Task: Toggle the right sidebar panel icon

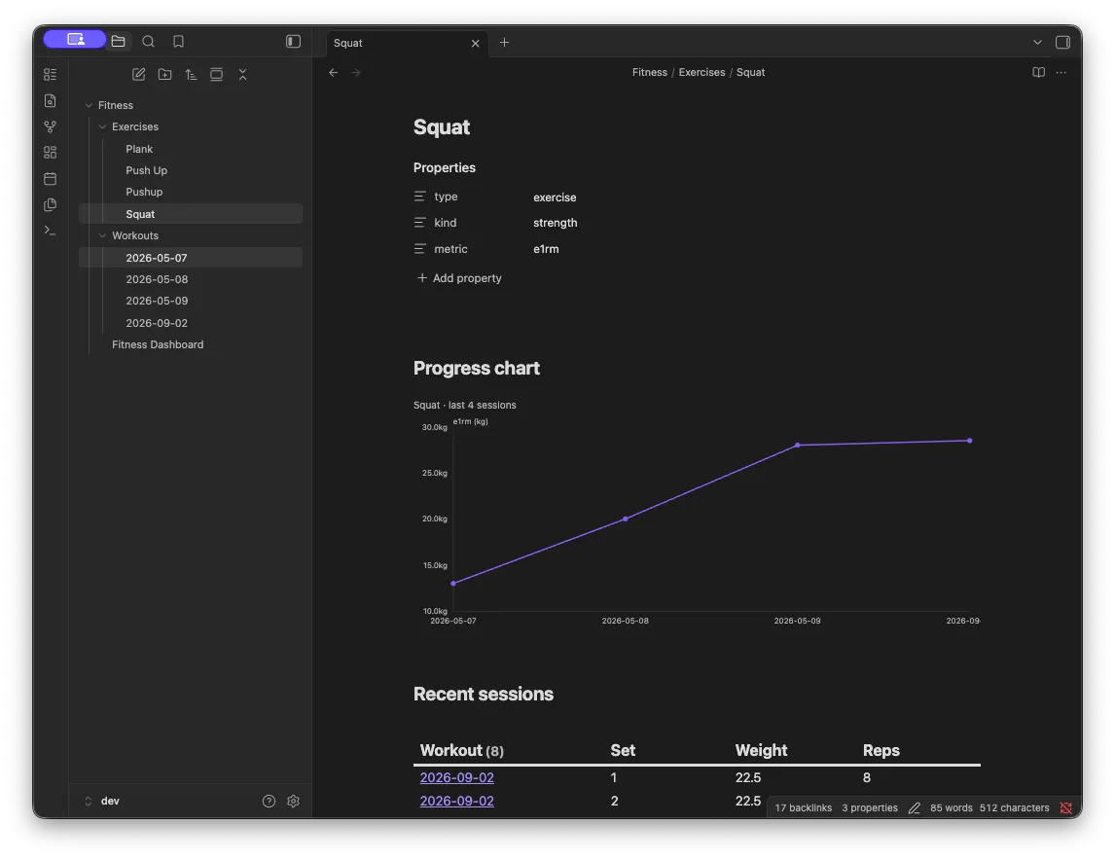Action: click(x=1062, y=42)
